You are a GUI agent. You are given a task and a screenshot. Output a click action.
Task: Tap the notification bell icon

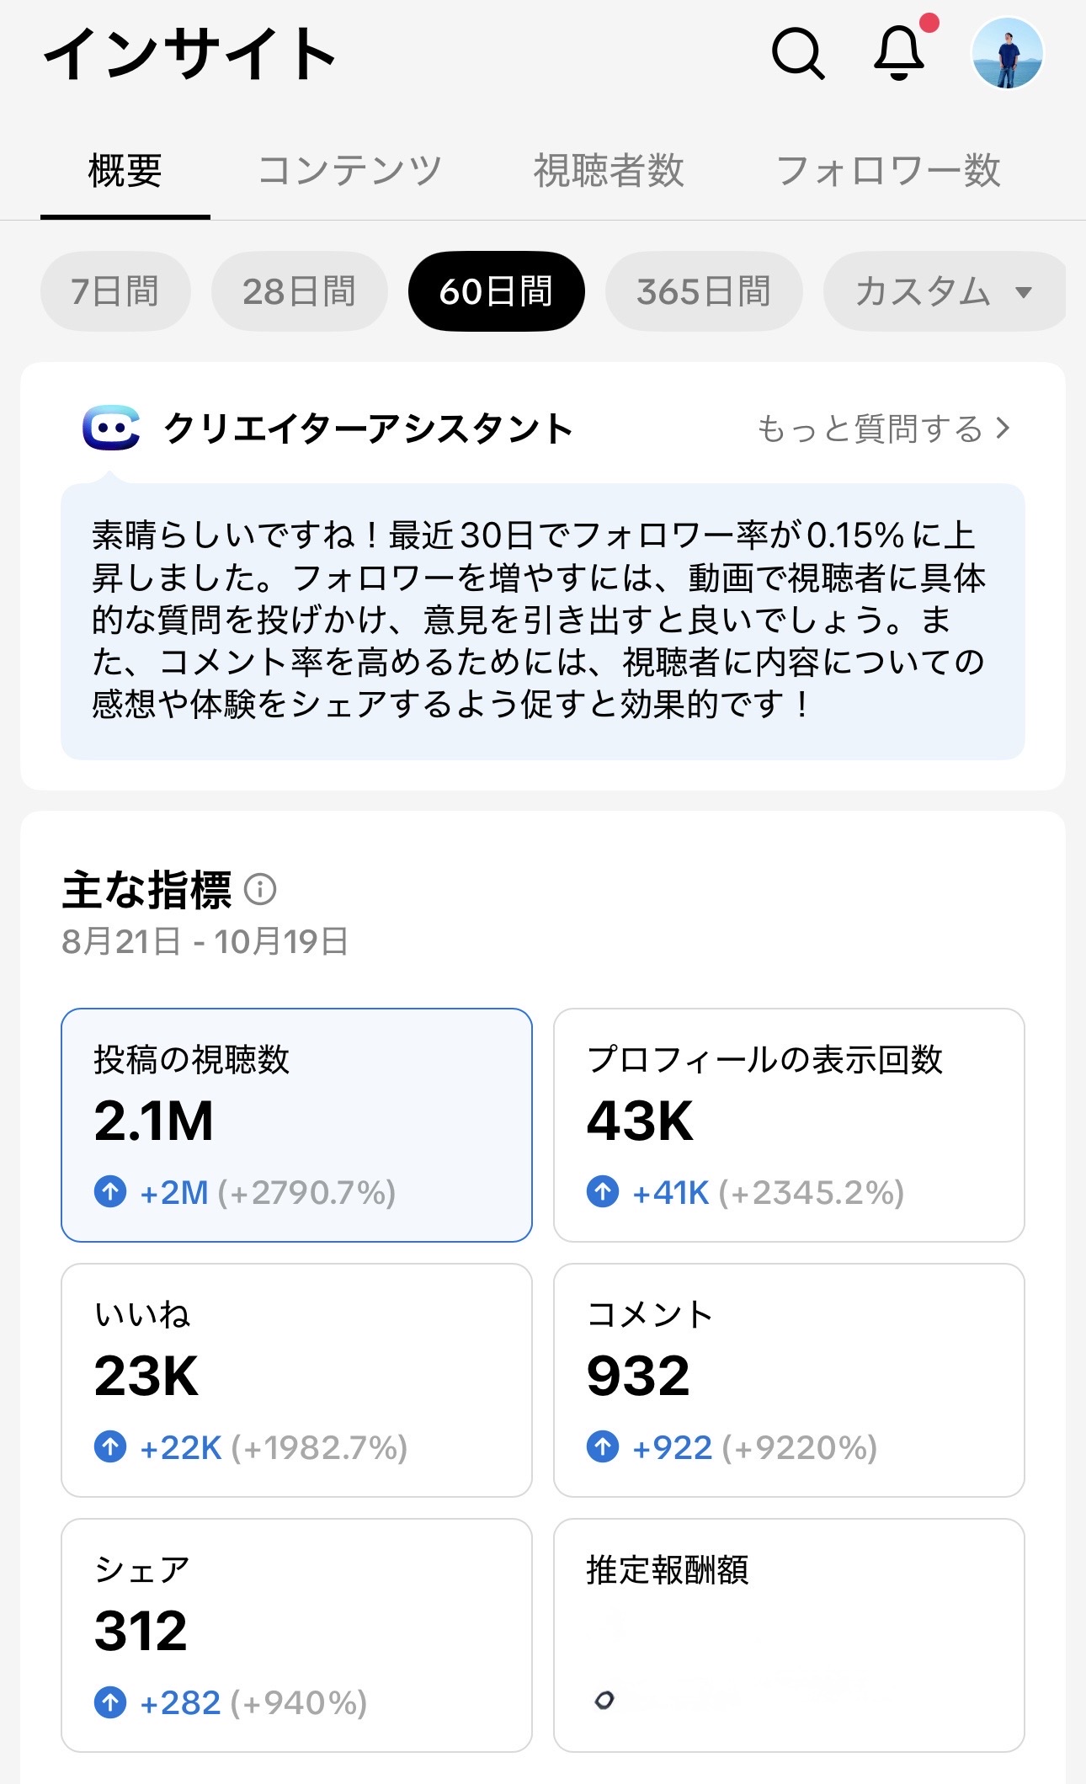click(899, 52)
